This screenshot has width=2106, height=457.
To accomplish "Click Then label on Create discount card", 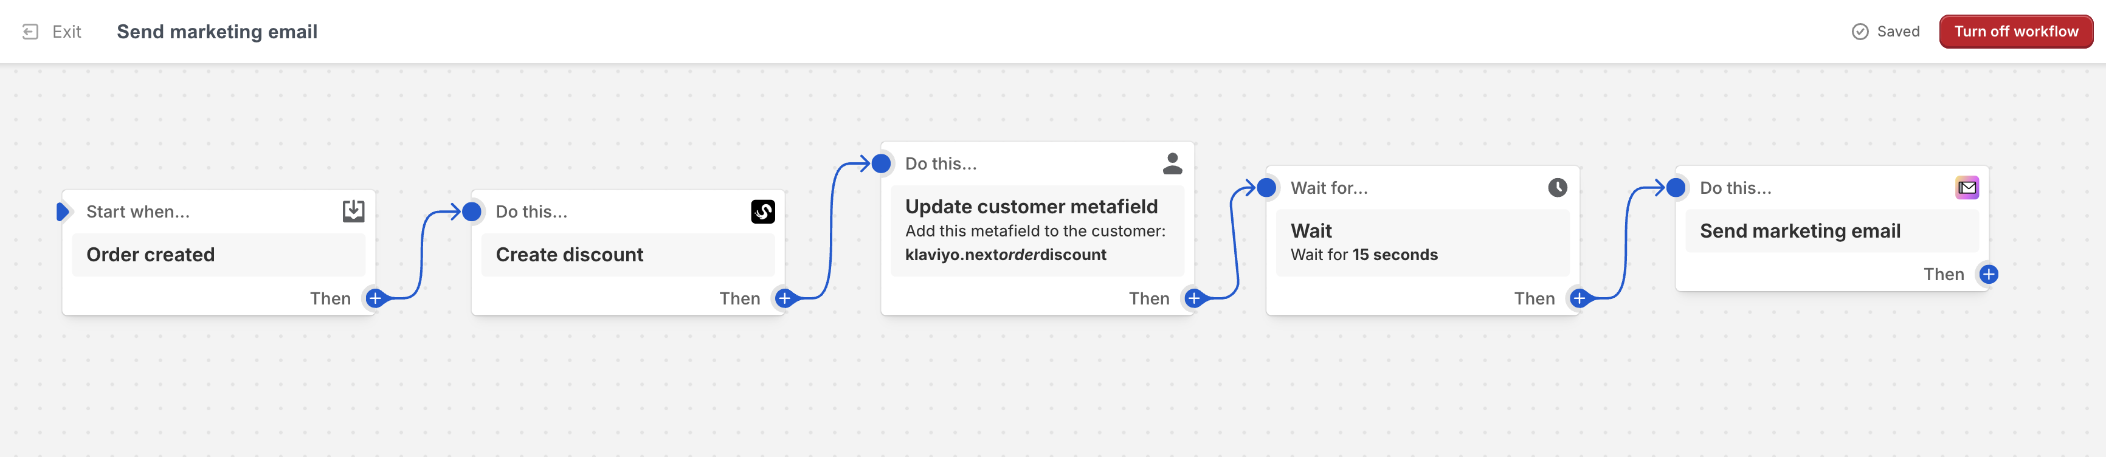I will pos(740,298).
